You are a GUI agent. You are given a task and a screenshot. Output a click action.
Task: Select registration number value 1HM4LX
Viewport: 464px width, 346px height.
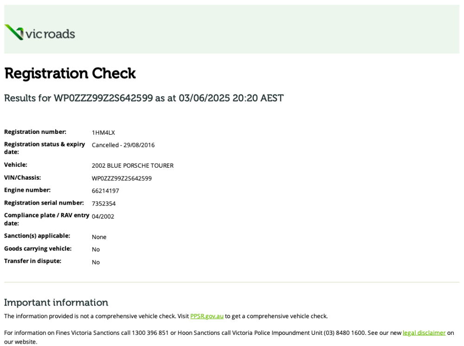[103, 132]
